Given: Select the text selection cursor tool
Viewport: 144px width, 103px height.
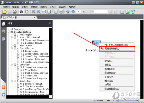Looking at the screenshot, I should (x=21, y=12).
